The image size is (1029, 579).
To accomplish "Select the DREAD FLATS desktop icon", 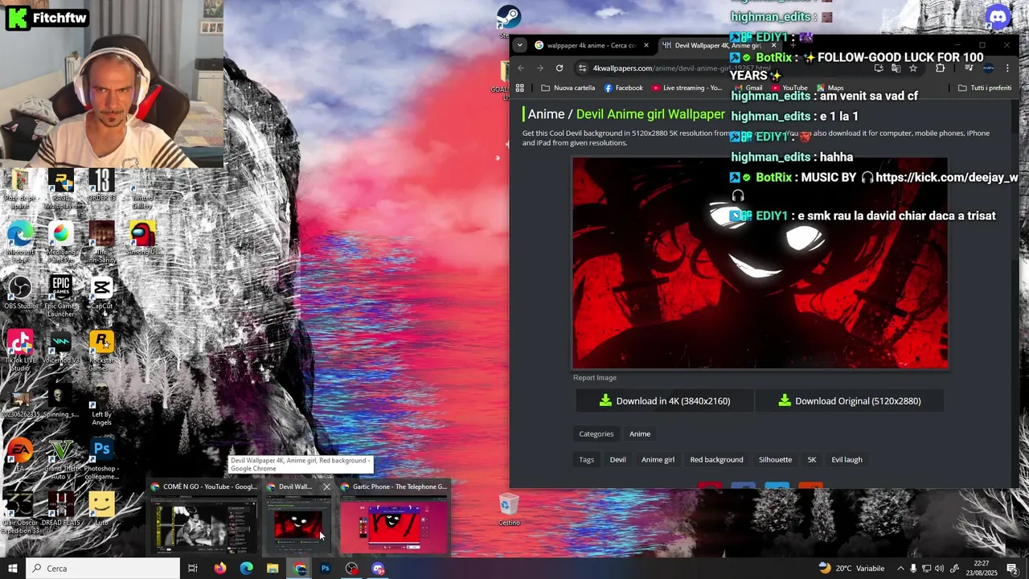I will pyautogui.click(x=61, y=509).
